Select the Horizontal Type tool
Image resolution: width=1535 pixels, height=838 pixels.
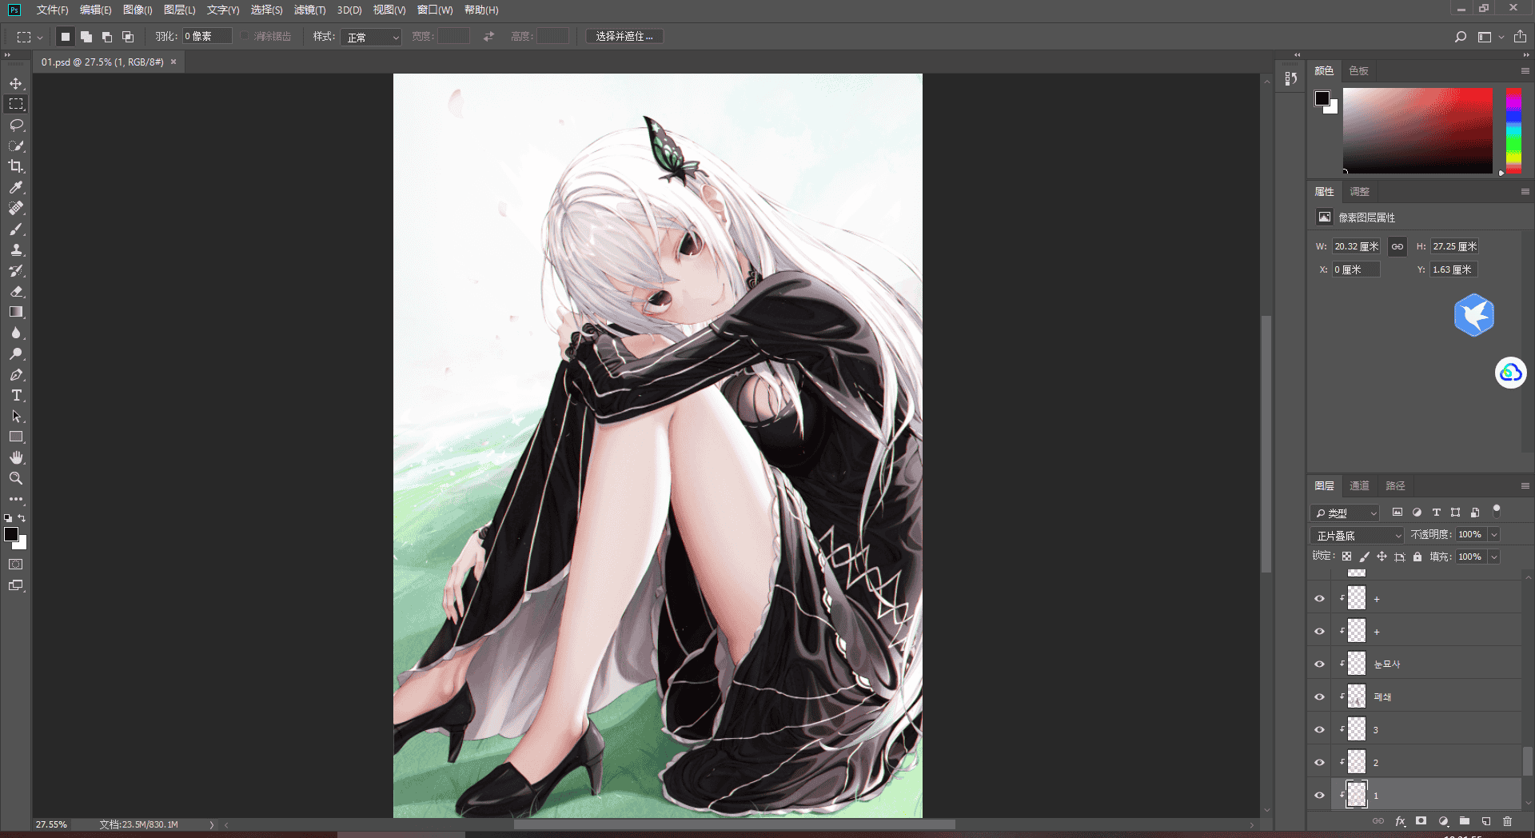pyautogui.click(x=16, y=395)
